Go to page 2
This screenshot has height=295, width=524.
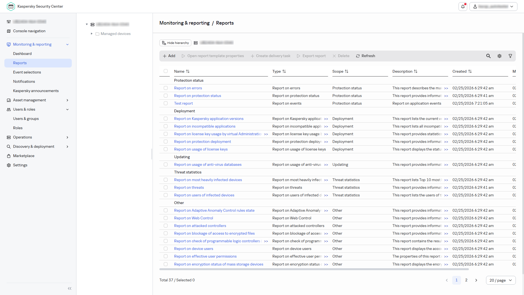[x=466, y=280]
